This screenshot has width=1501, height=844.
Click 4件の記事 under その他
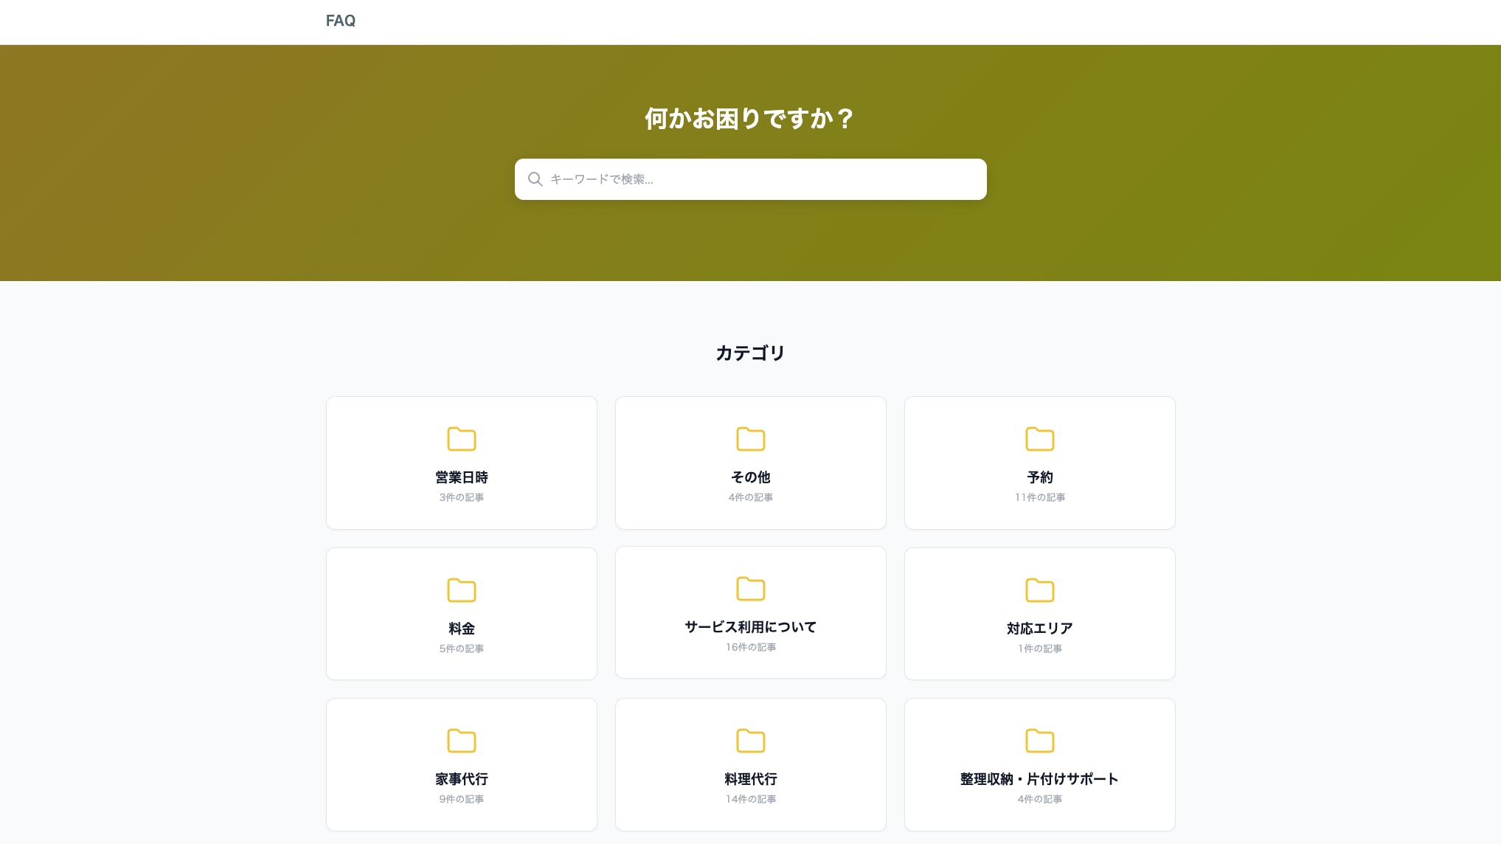point(750,497)
